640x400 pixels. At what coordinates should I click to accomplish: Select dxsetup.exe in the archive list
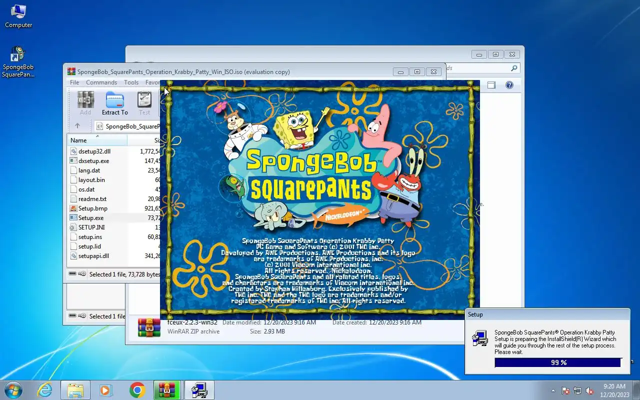point(93,161)
